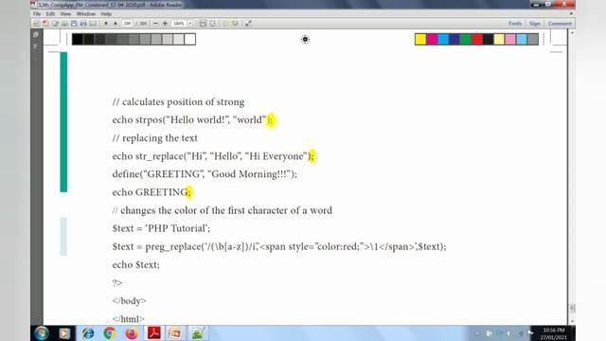
Task: Click the print toolbar icon
Action: [x=83, y=24]
